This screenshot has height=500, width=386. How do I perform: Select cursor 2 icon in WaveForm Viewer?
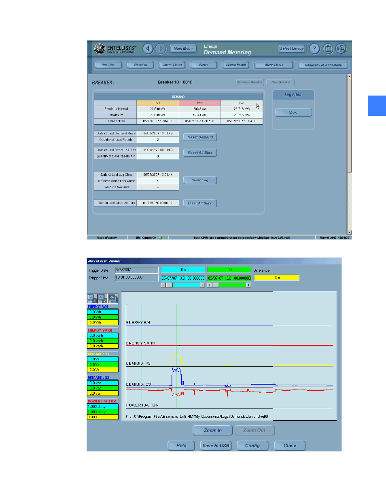102,298
